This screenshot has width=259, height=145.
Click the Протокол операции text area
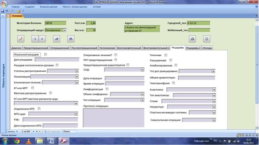pyautogui.click(x=114, y=118)
